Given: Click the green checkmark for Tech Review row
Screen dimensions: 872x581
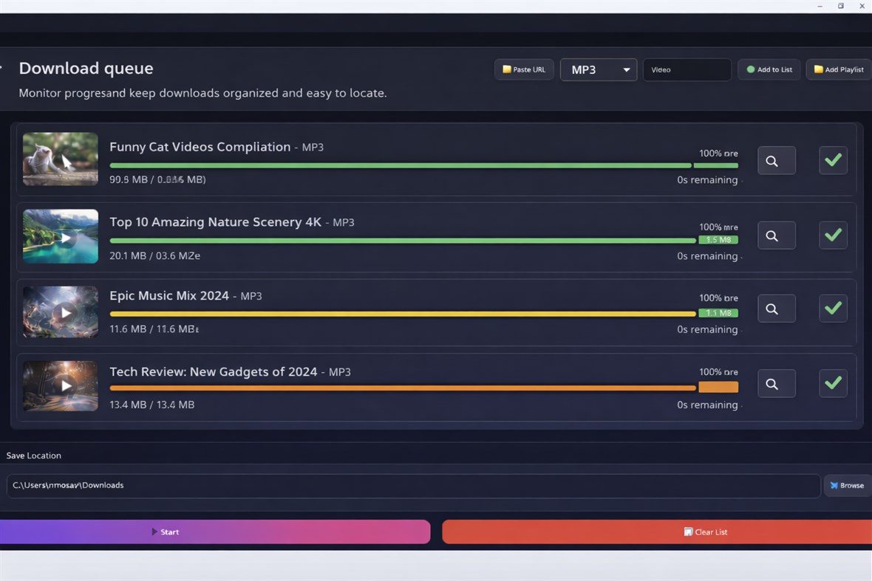Looking at the screenshot, I should point(833,384).
